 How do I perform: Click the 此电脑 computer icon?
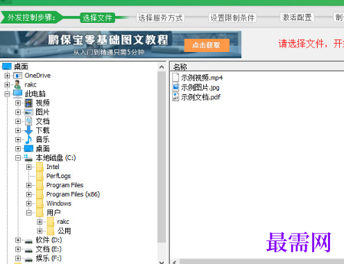pos(17,94)
